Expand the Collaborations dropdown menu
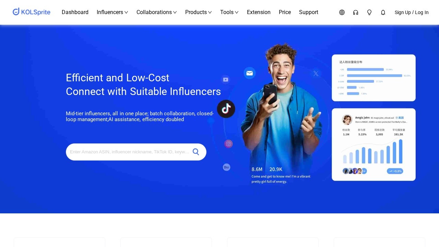Image resolution: width=439 pixels, height=247 pixels. point(157,12)
